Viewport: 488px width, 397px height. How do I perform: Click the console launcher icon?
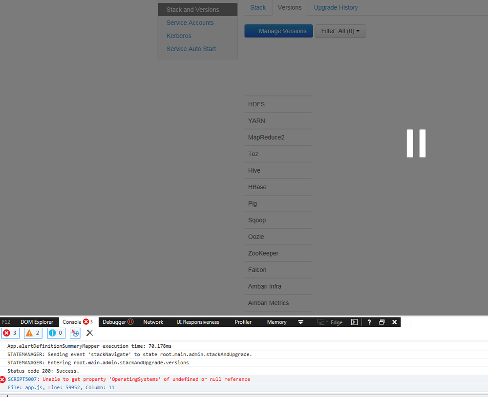click(x=354, y=322)
